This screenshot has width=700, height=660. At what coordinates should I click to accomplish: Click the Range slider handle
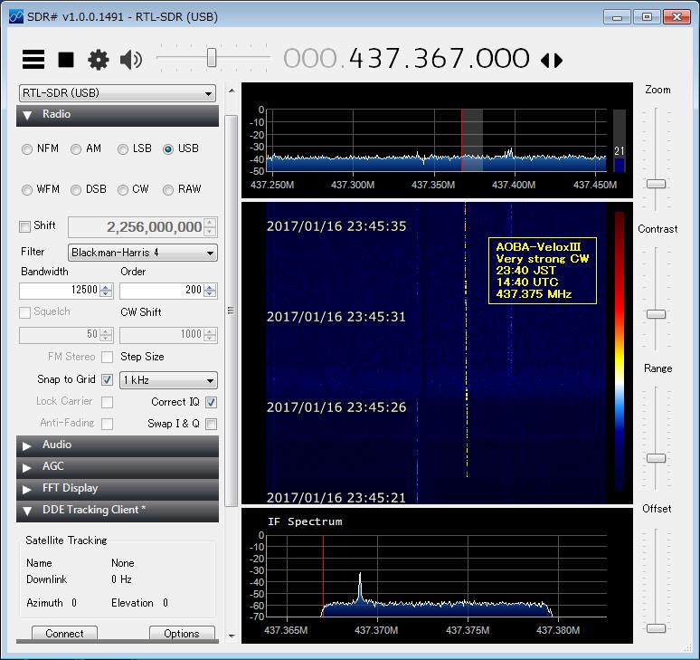(657, 458)
